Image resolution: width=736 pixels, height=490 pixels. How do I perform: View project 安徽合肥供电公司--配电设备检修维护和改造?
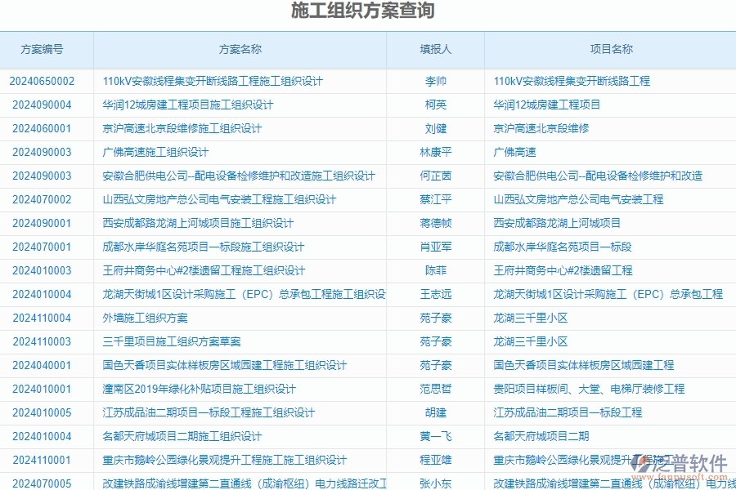point(603,176)
